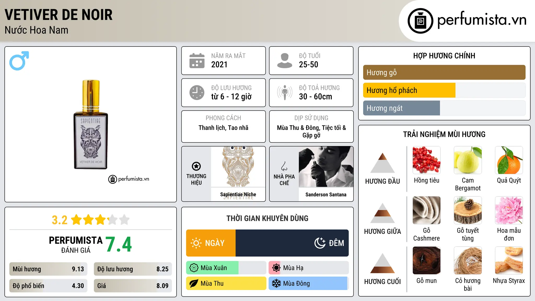Image resolution: width=535 pixels, height=301 pixels.
Task: Click the green 7.4 Perfumista score
Action: coord(119,244)
